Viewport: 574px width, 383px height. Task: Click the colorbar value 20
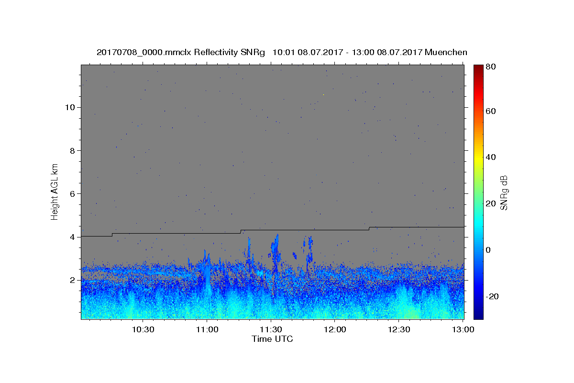(x=492, y=203)
